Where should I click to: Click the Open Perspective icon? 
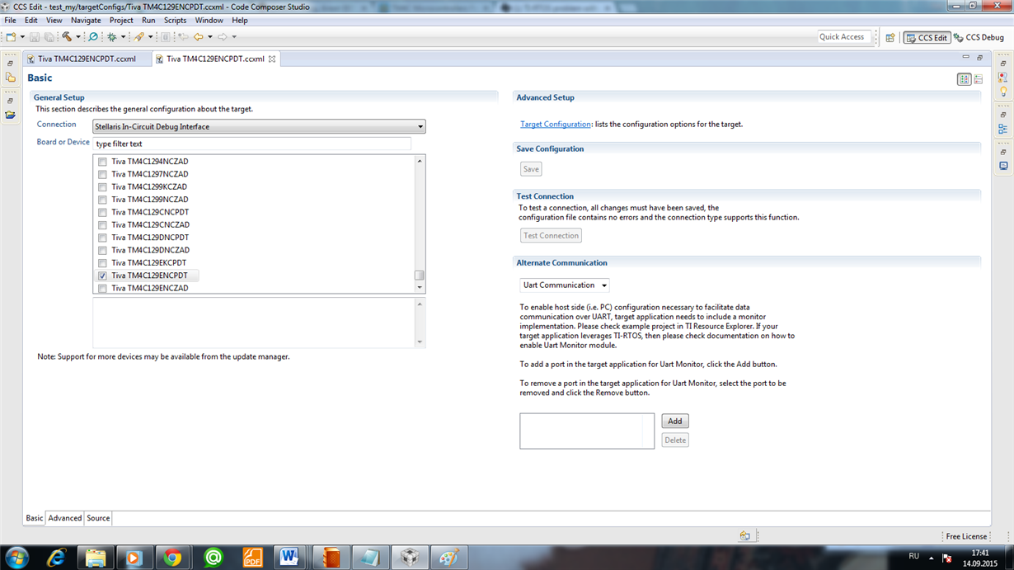pos(890,38)
